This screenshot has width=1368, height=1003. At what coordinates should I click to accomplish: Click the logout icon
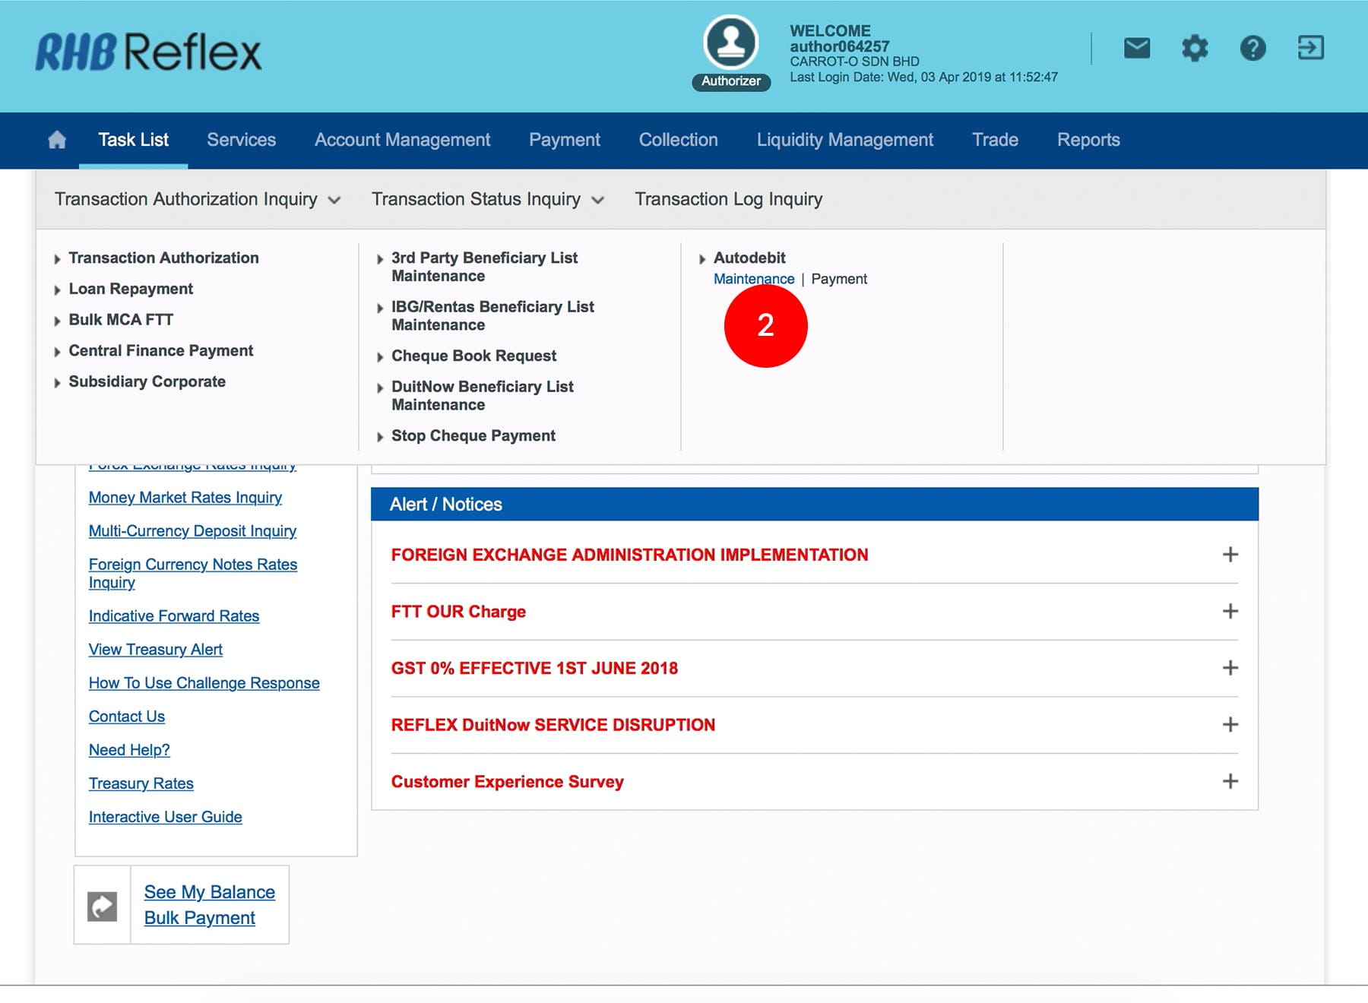[x=1310, y=48]
